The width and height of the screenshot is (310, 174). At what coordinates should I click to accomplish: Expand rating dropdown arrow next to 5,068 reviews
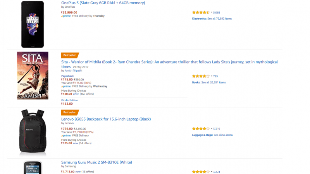pos(212,12)
